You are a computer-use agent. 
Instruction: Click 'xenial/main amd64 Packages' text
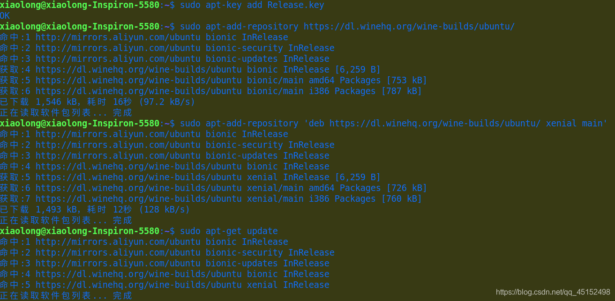pos(314,188)
